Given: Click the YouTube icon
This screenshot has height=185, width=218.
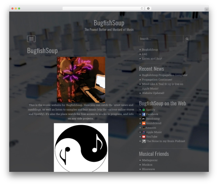Looking at the screenshot, I should [143, 137].
